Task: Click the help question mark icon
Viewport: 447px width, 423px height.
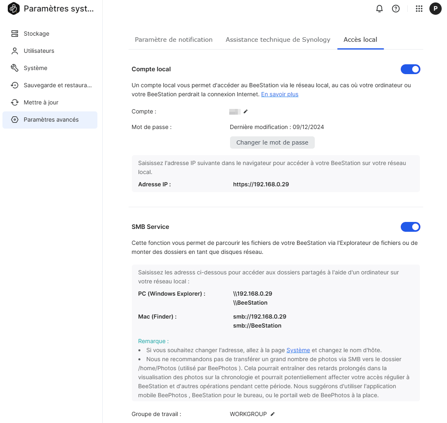Action: point(396,9)
